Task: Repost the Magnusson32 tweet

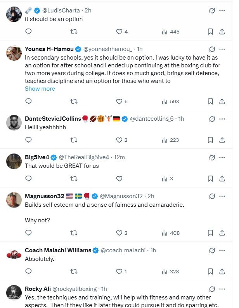Action: [x=73, y=233]
